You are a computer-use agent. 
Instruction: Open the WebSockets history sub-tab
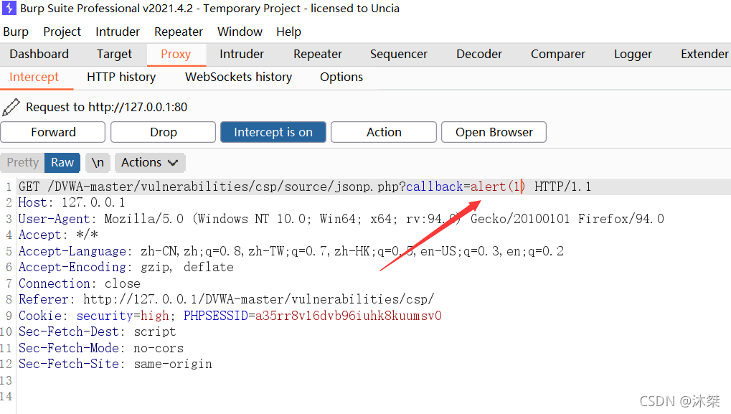(x=238, y=77)
